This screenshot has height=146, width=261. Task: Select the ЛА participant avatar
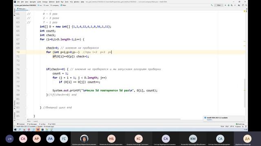point(50,139)
